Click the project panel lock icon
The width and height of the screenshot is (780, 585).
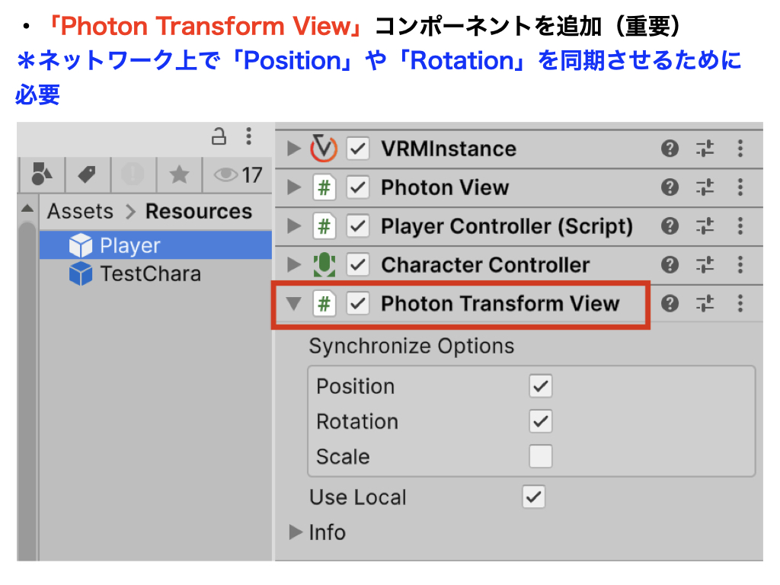coord(219,136)
